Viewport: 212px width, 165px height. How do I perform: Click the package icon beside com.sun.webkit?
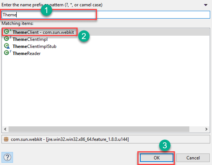click(6, 139)
